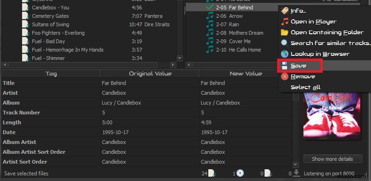Click the file icon of Fuel - Bad Day
The height and width of the screenshot is (181, 371).
(x=25, y=41)
